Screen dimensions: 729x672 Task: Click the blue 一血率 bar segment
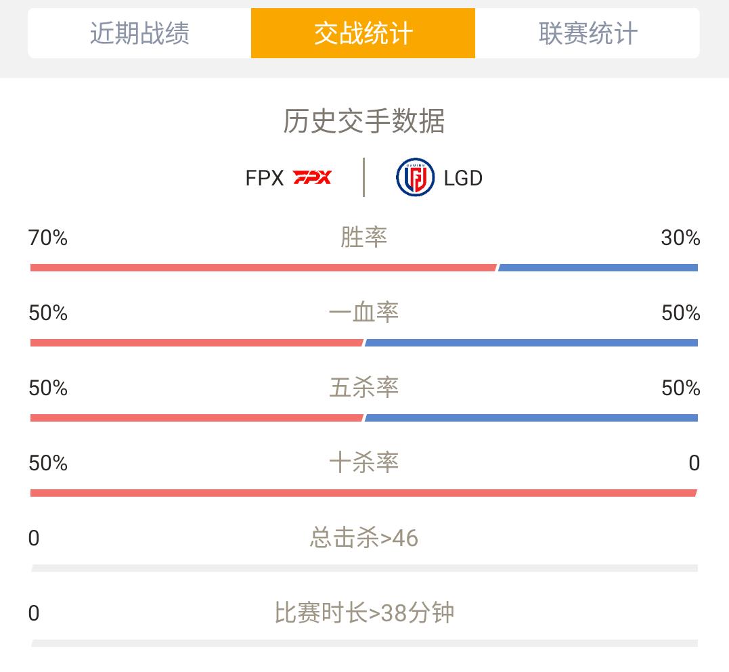tap(531, 343)
